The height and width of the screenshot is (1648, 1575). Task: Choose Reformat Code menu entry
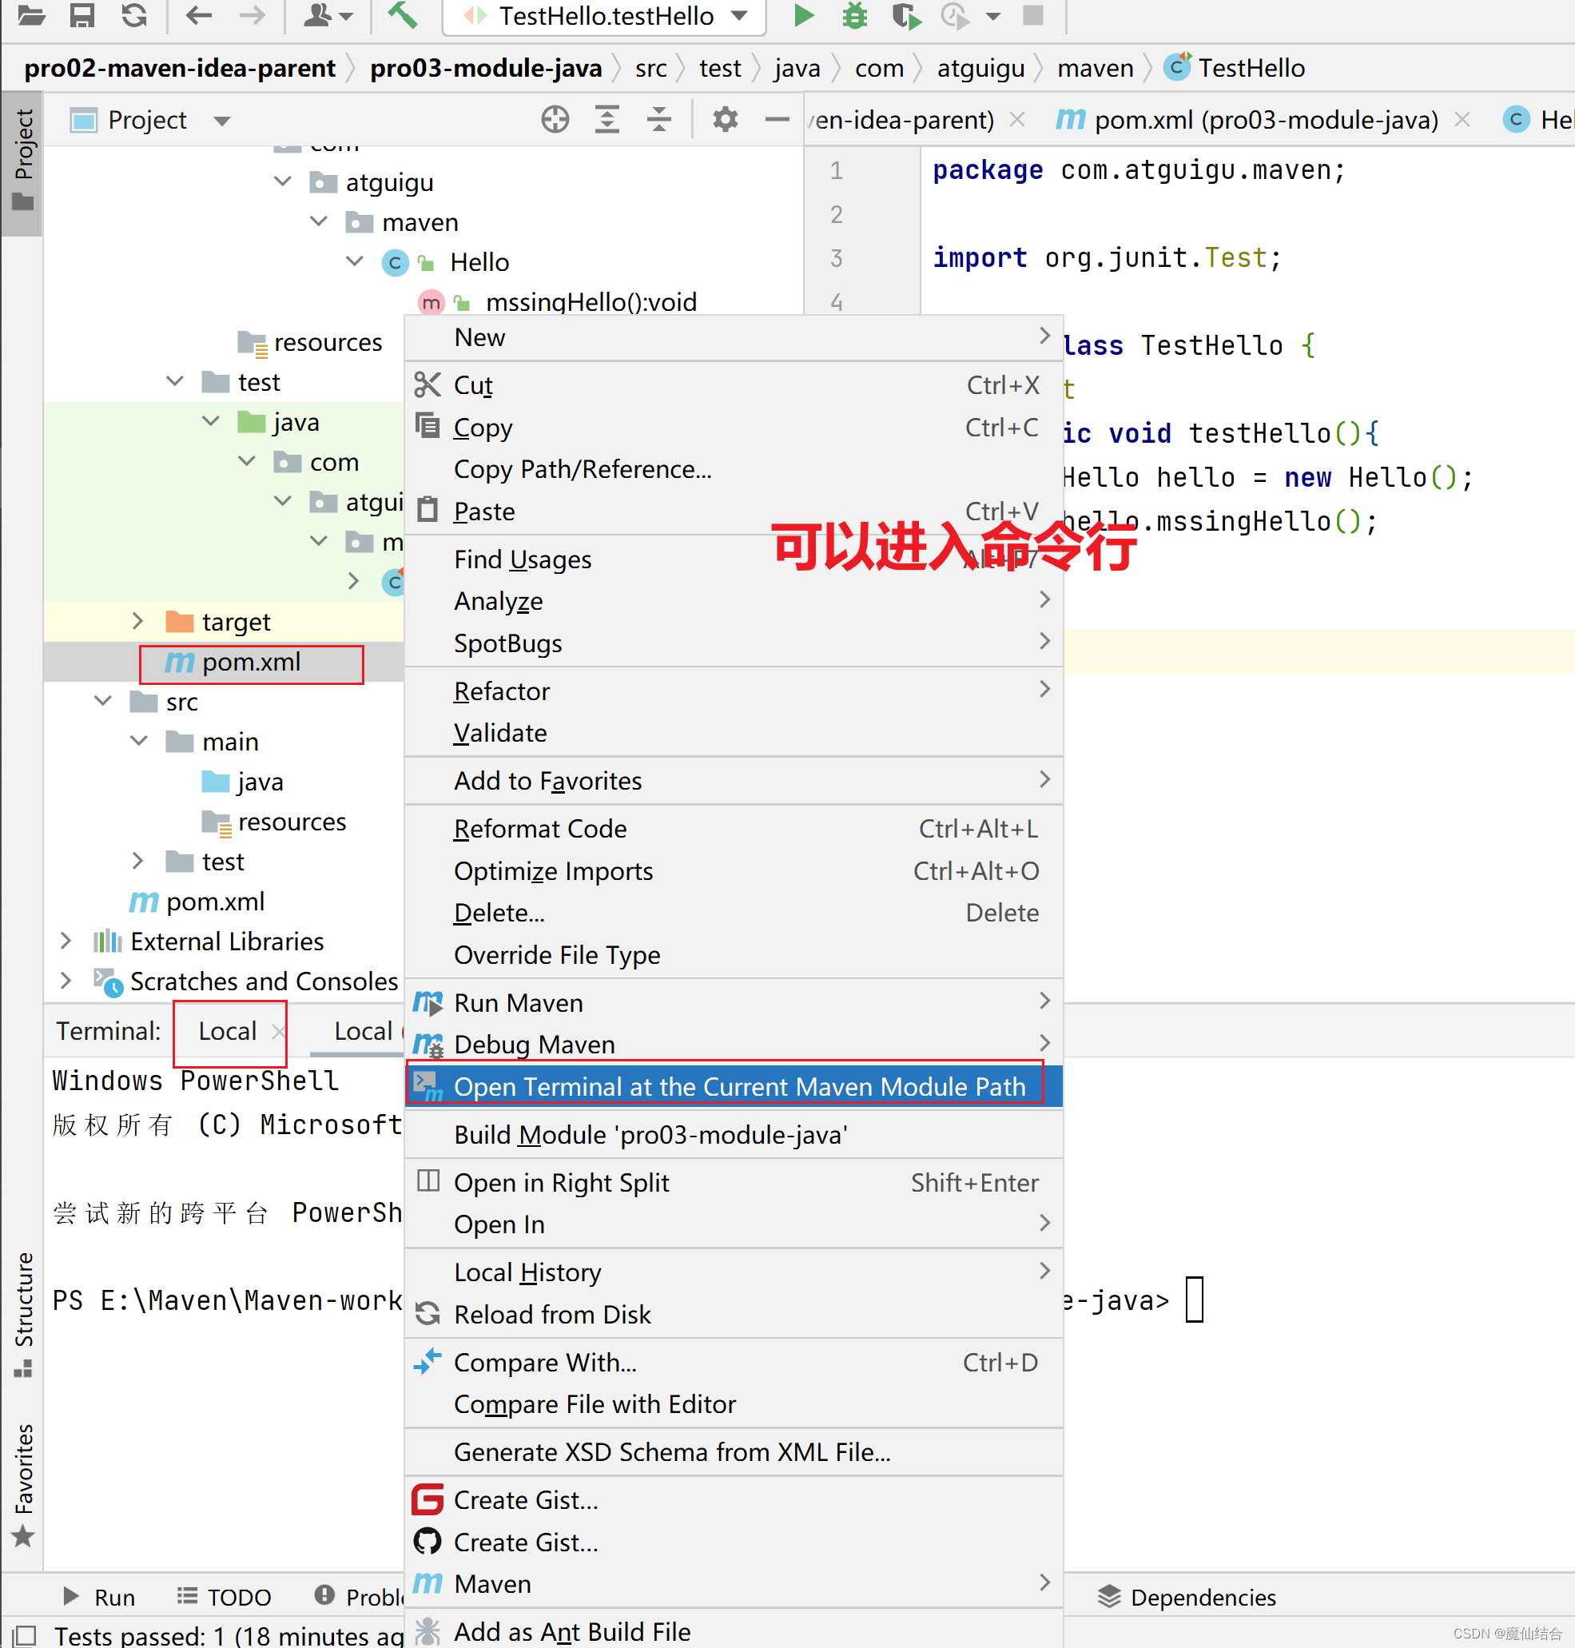coord(733,829)
